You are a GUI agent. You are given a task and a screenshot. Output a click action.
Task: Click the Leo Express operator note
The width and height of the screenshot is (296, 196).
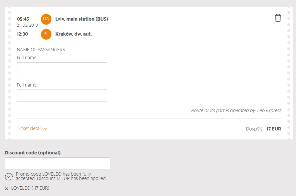coord(236,110)
